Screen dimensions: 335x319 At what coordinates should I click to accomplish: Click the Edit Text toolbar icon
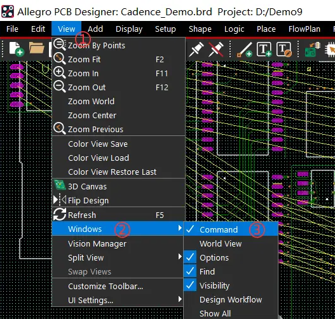284,50
